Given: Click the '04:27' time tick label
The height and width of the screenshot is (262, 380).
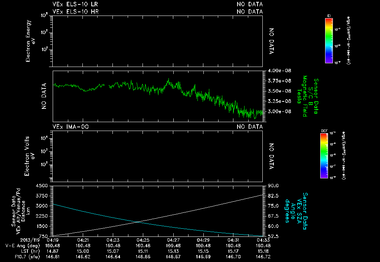Looking at the screenshot, I should tap(173, 240).
